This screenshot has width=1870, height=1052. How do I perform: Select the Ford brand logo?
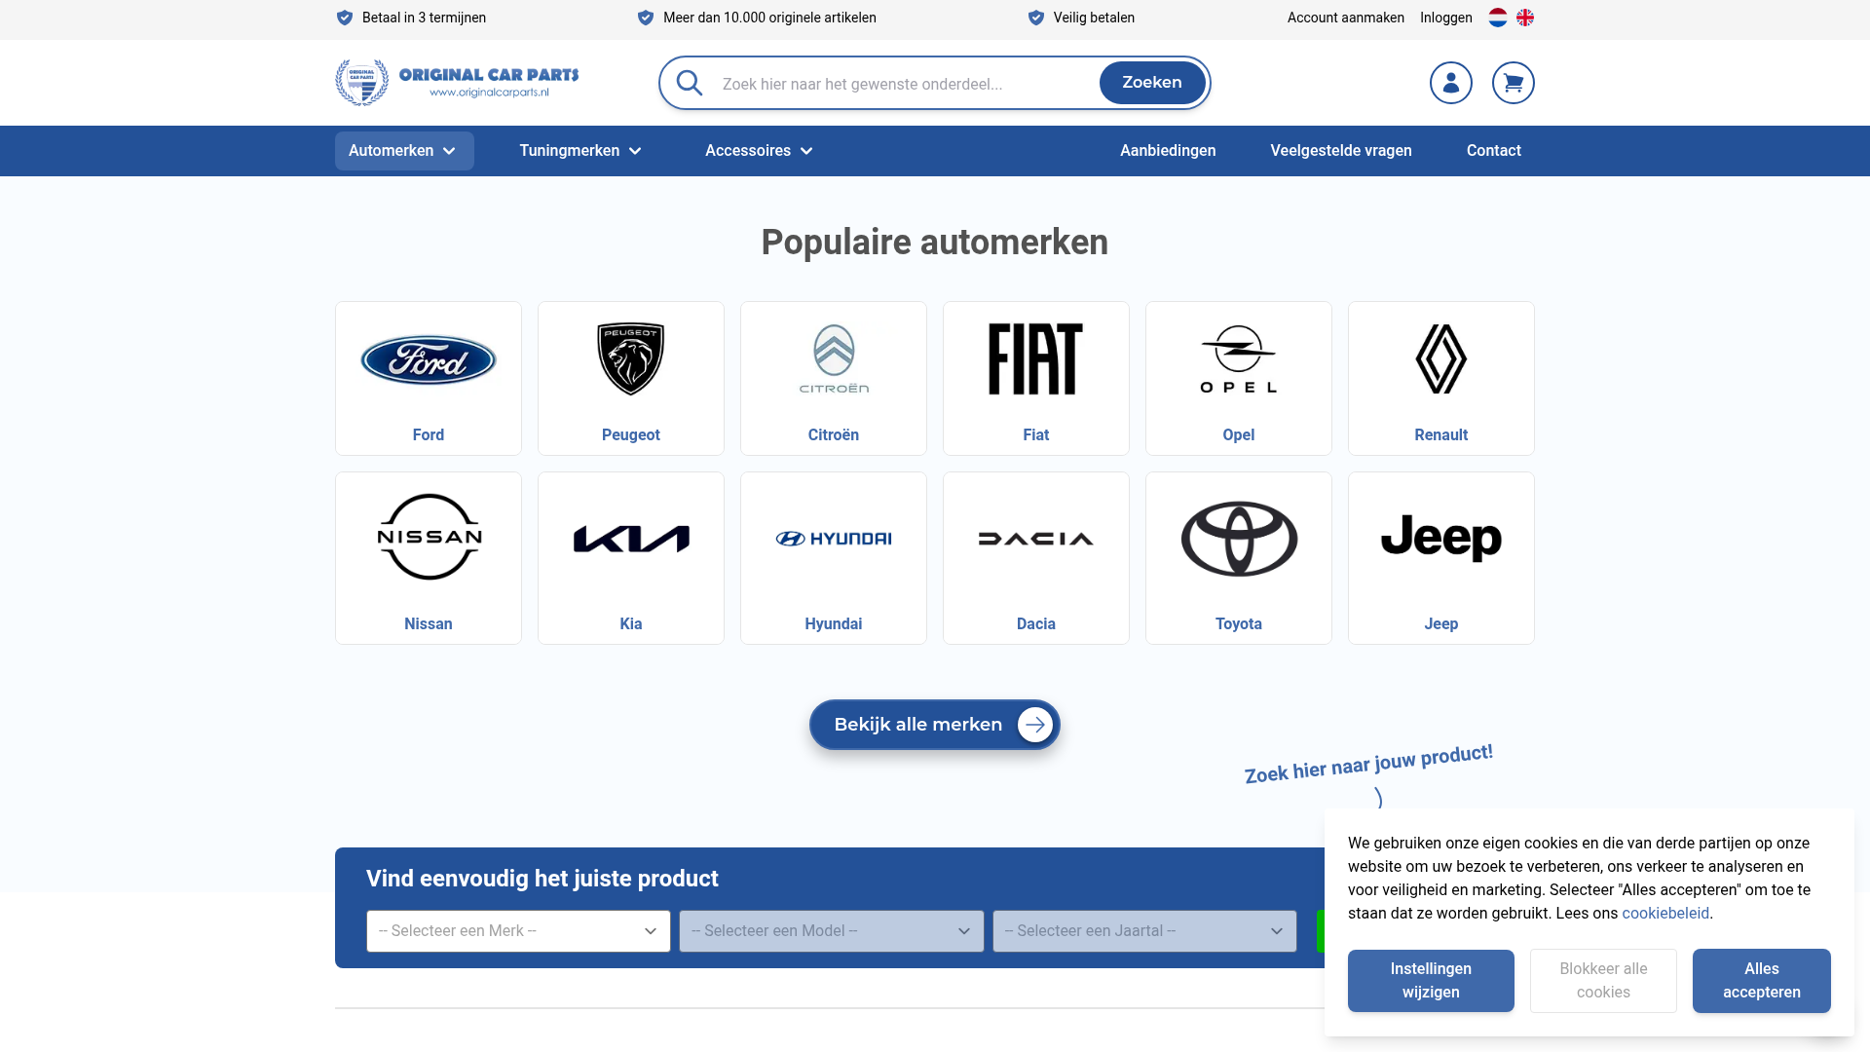429,359
